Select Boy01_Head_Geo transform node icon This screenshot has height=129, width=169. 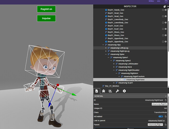click(x=106, y=13)
